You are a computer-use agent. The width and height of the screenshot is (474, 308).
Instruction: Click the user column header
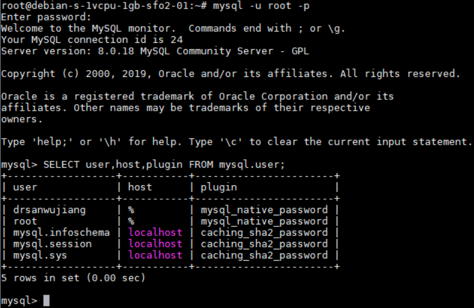tap(25, 187)
